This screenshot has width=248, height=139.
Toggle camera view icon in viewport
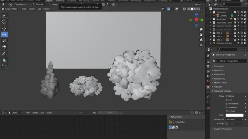click(x=201, y=40)
